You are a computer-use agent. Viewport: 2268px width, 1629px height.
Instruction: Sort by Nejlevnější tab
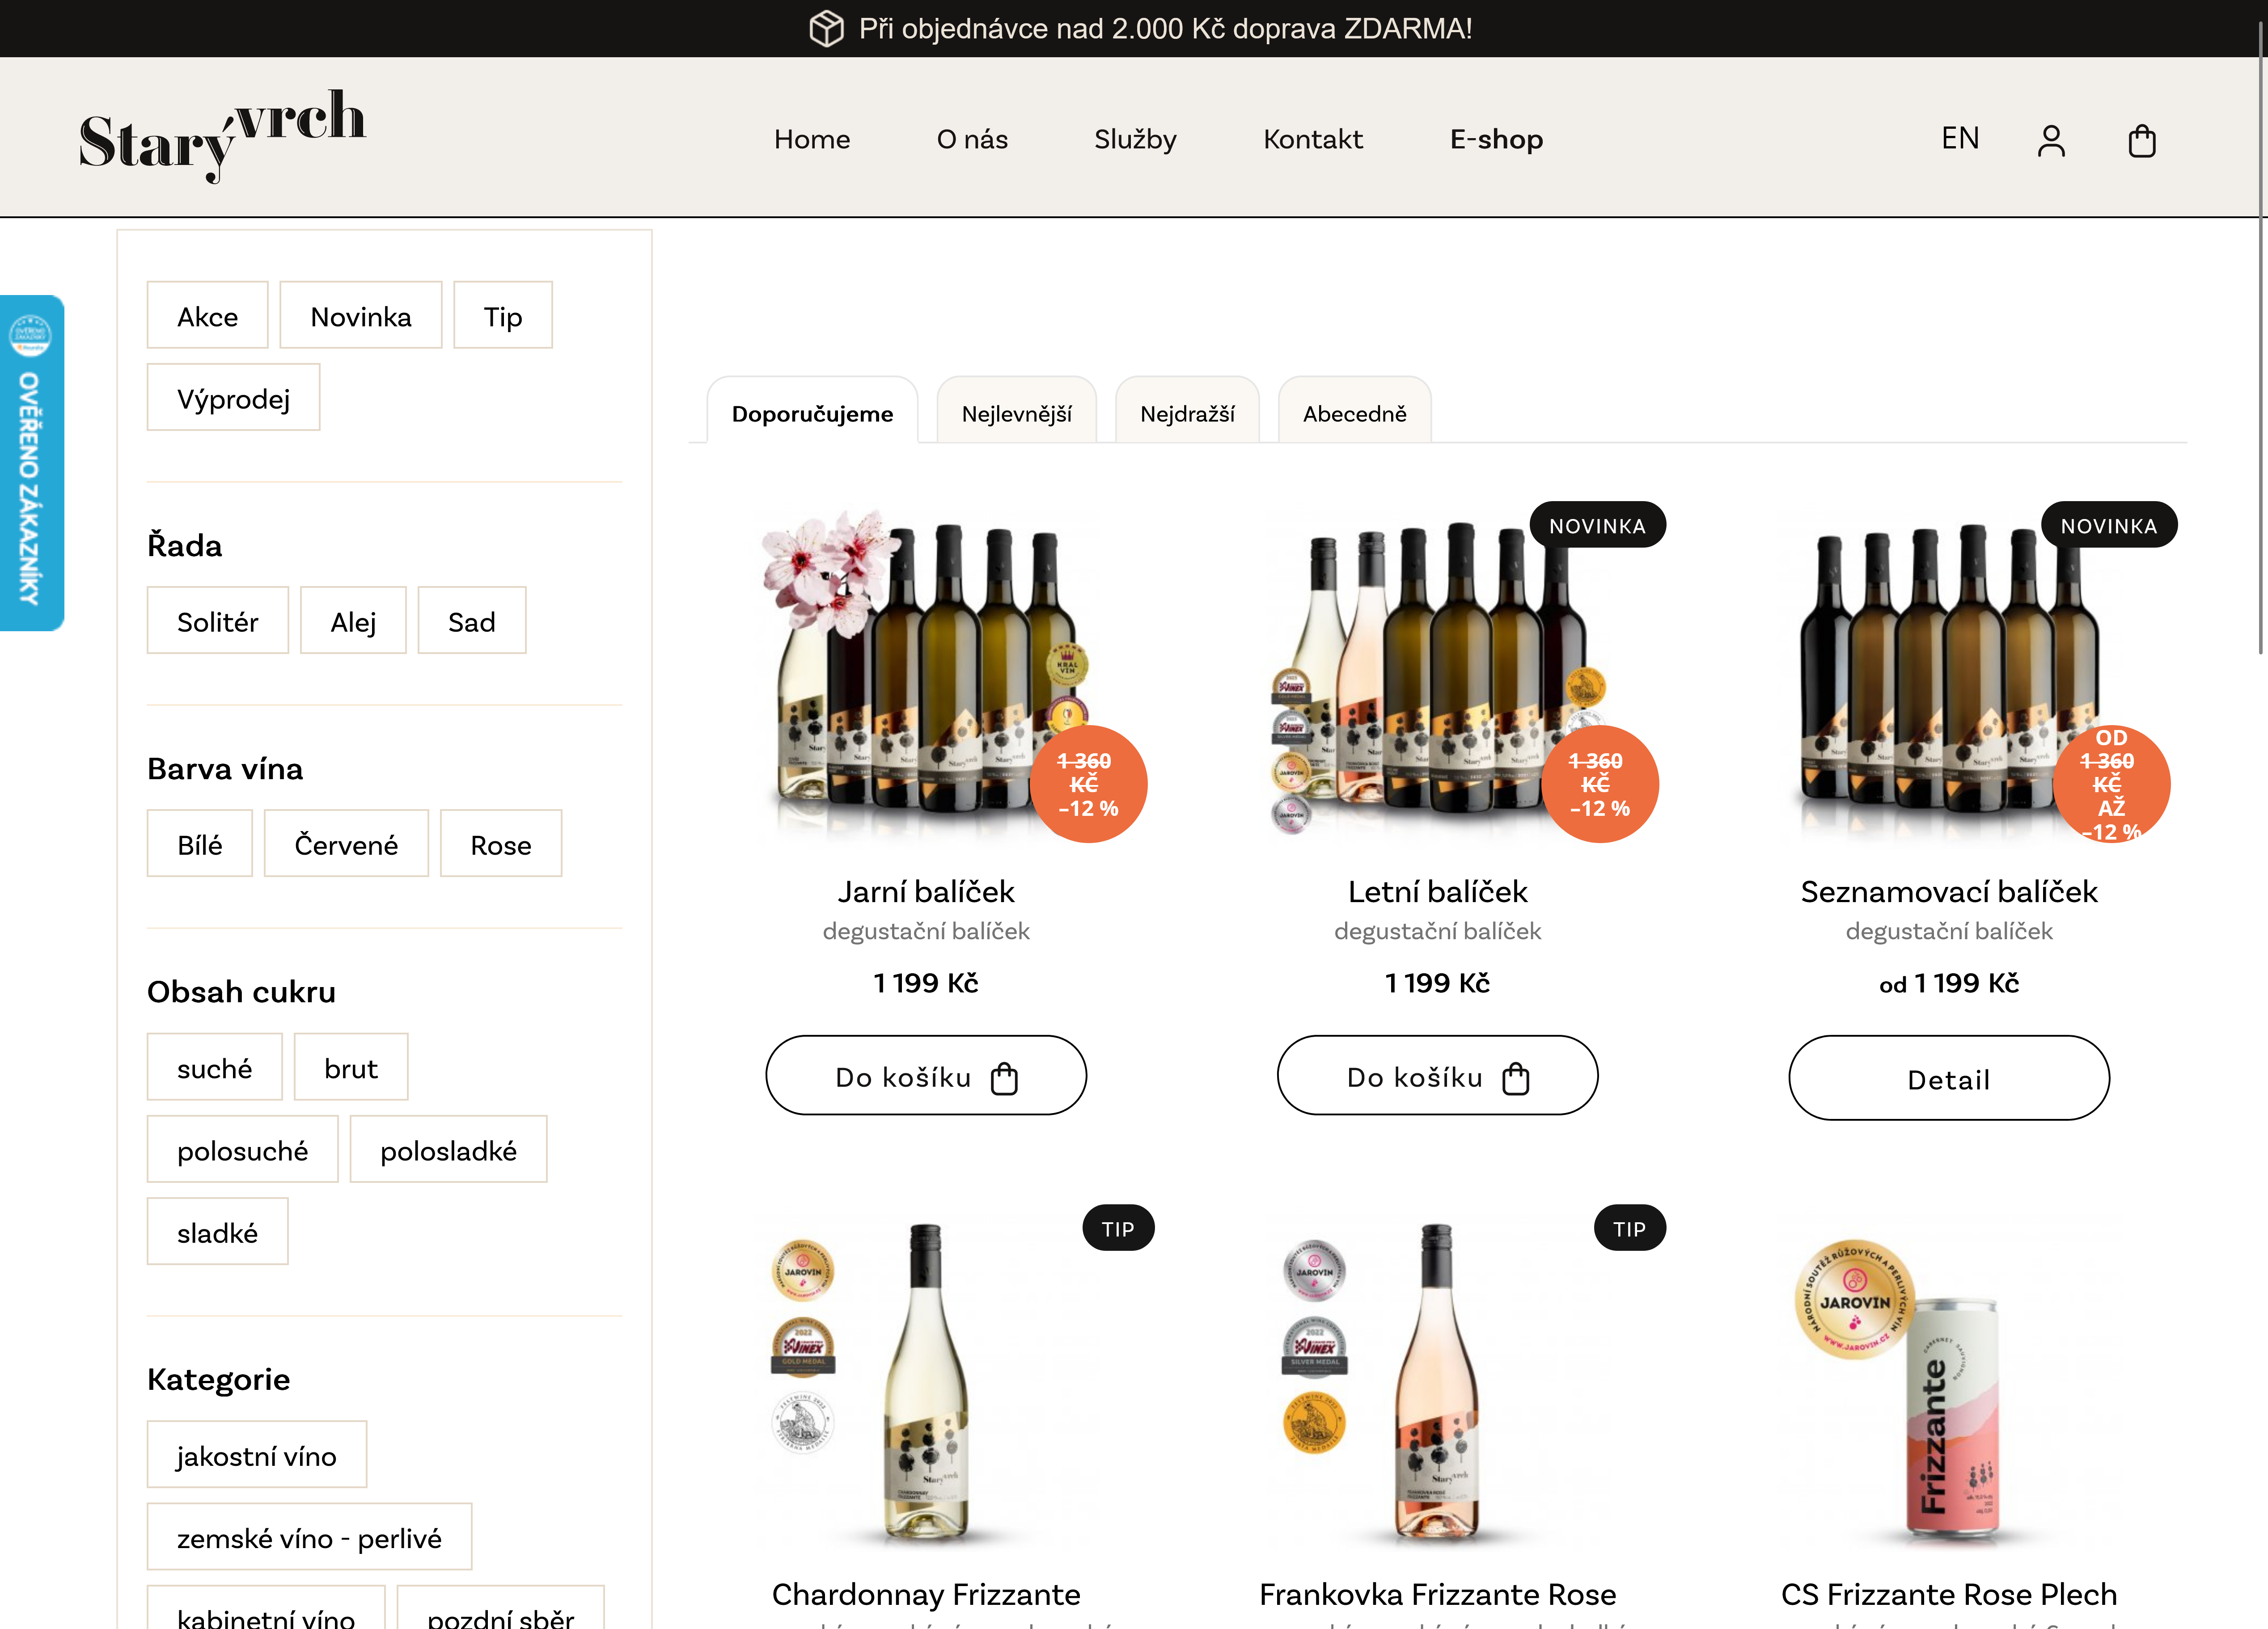pyautogui.click(x=1017, y=411)
